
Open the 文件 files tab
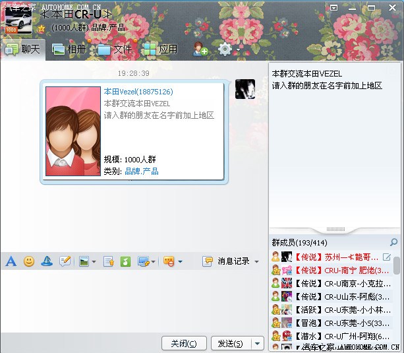point(115,49)
